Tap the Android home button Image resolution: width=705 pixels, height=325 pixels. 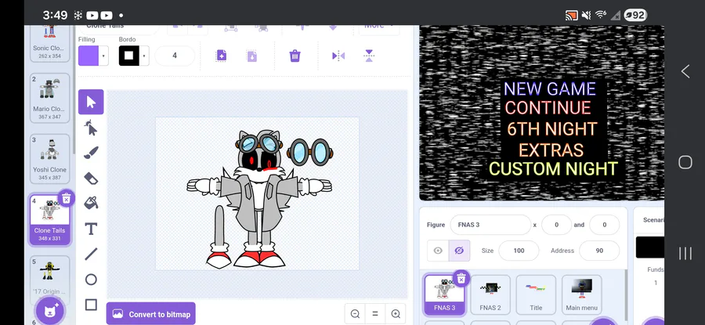tap(685, 162)
